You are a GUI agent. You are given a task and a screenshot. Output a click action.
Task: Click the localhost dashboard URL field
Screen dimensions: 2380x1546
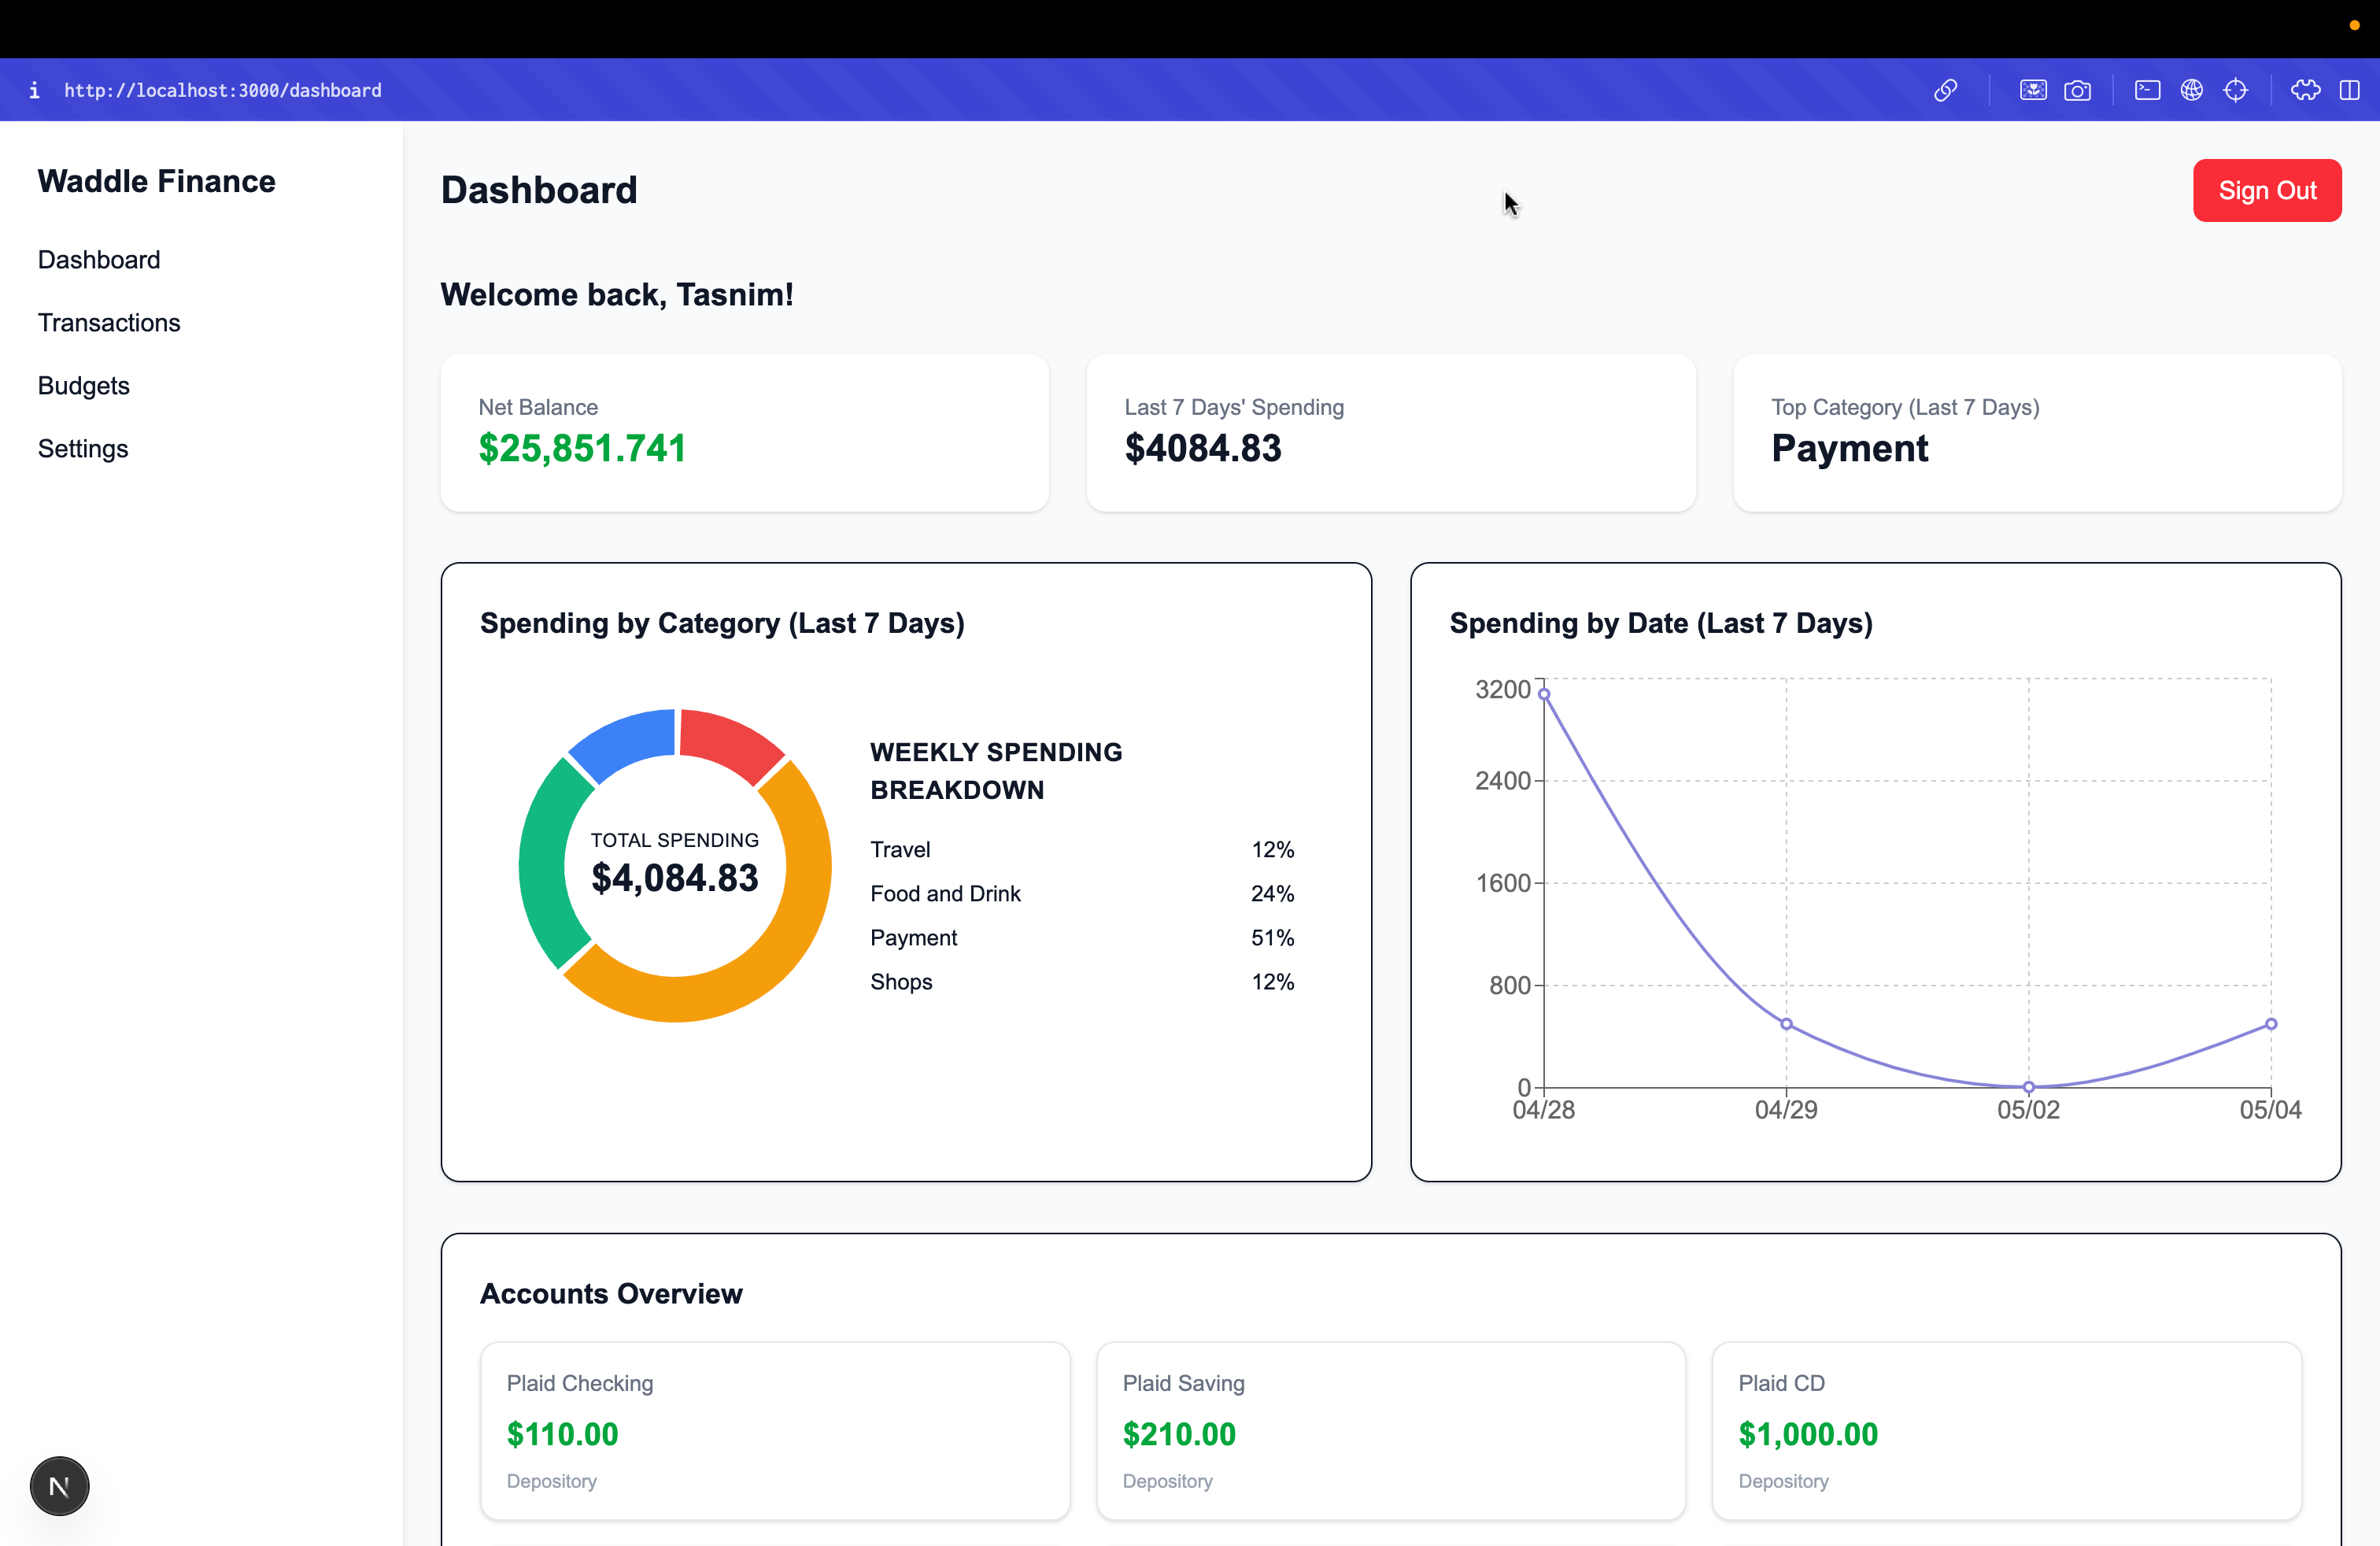point(222,90)
